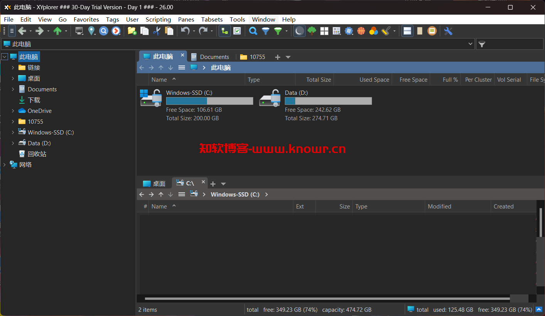Open the Scripting menu
This screenshot has height=316, width=545.
(158, 19)
